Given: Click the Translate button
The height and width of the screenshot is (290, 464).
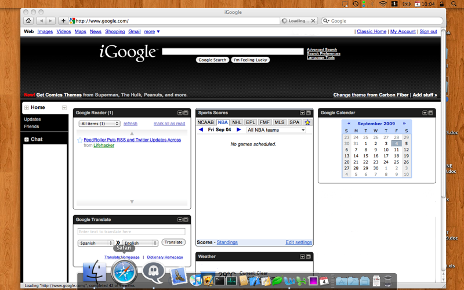Looking at the screenshot, I should coord(173,242).
